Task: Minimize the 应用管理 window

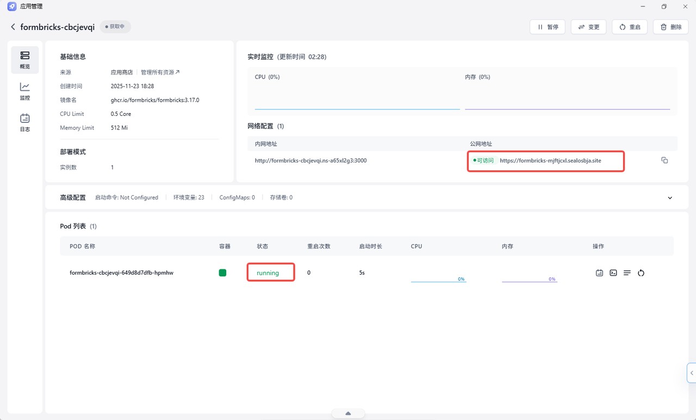Action: 643,7
